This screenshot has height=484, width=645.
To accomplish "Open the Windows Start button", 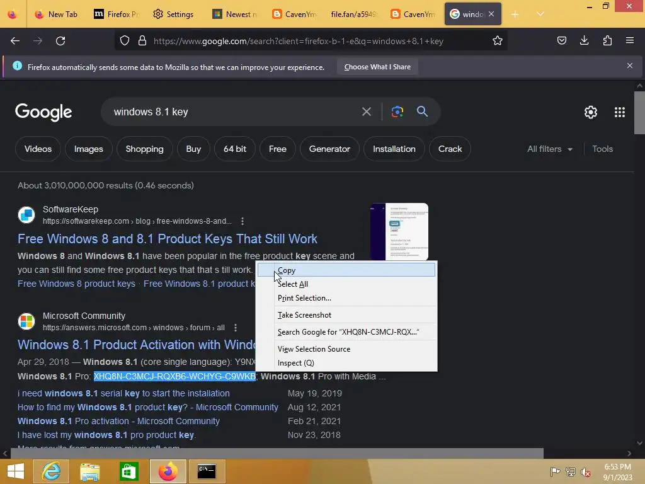I will click(16, 471).
